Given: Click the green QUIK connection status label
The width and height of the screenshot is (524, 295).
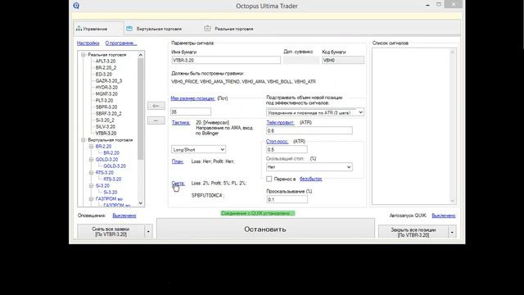Looking at the screenshot, I should coord(258,213).
